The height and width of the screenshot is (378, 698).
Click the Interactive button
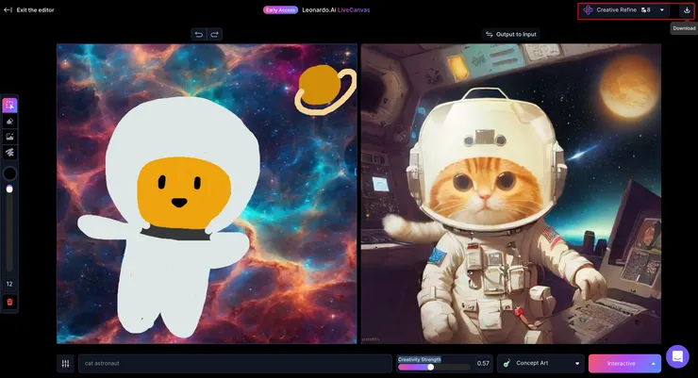(x=620, y=363)
